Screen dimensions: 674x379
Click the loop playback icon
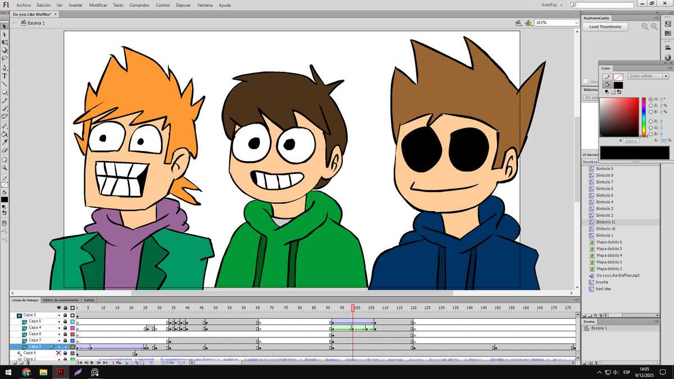click(119, 363)
